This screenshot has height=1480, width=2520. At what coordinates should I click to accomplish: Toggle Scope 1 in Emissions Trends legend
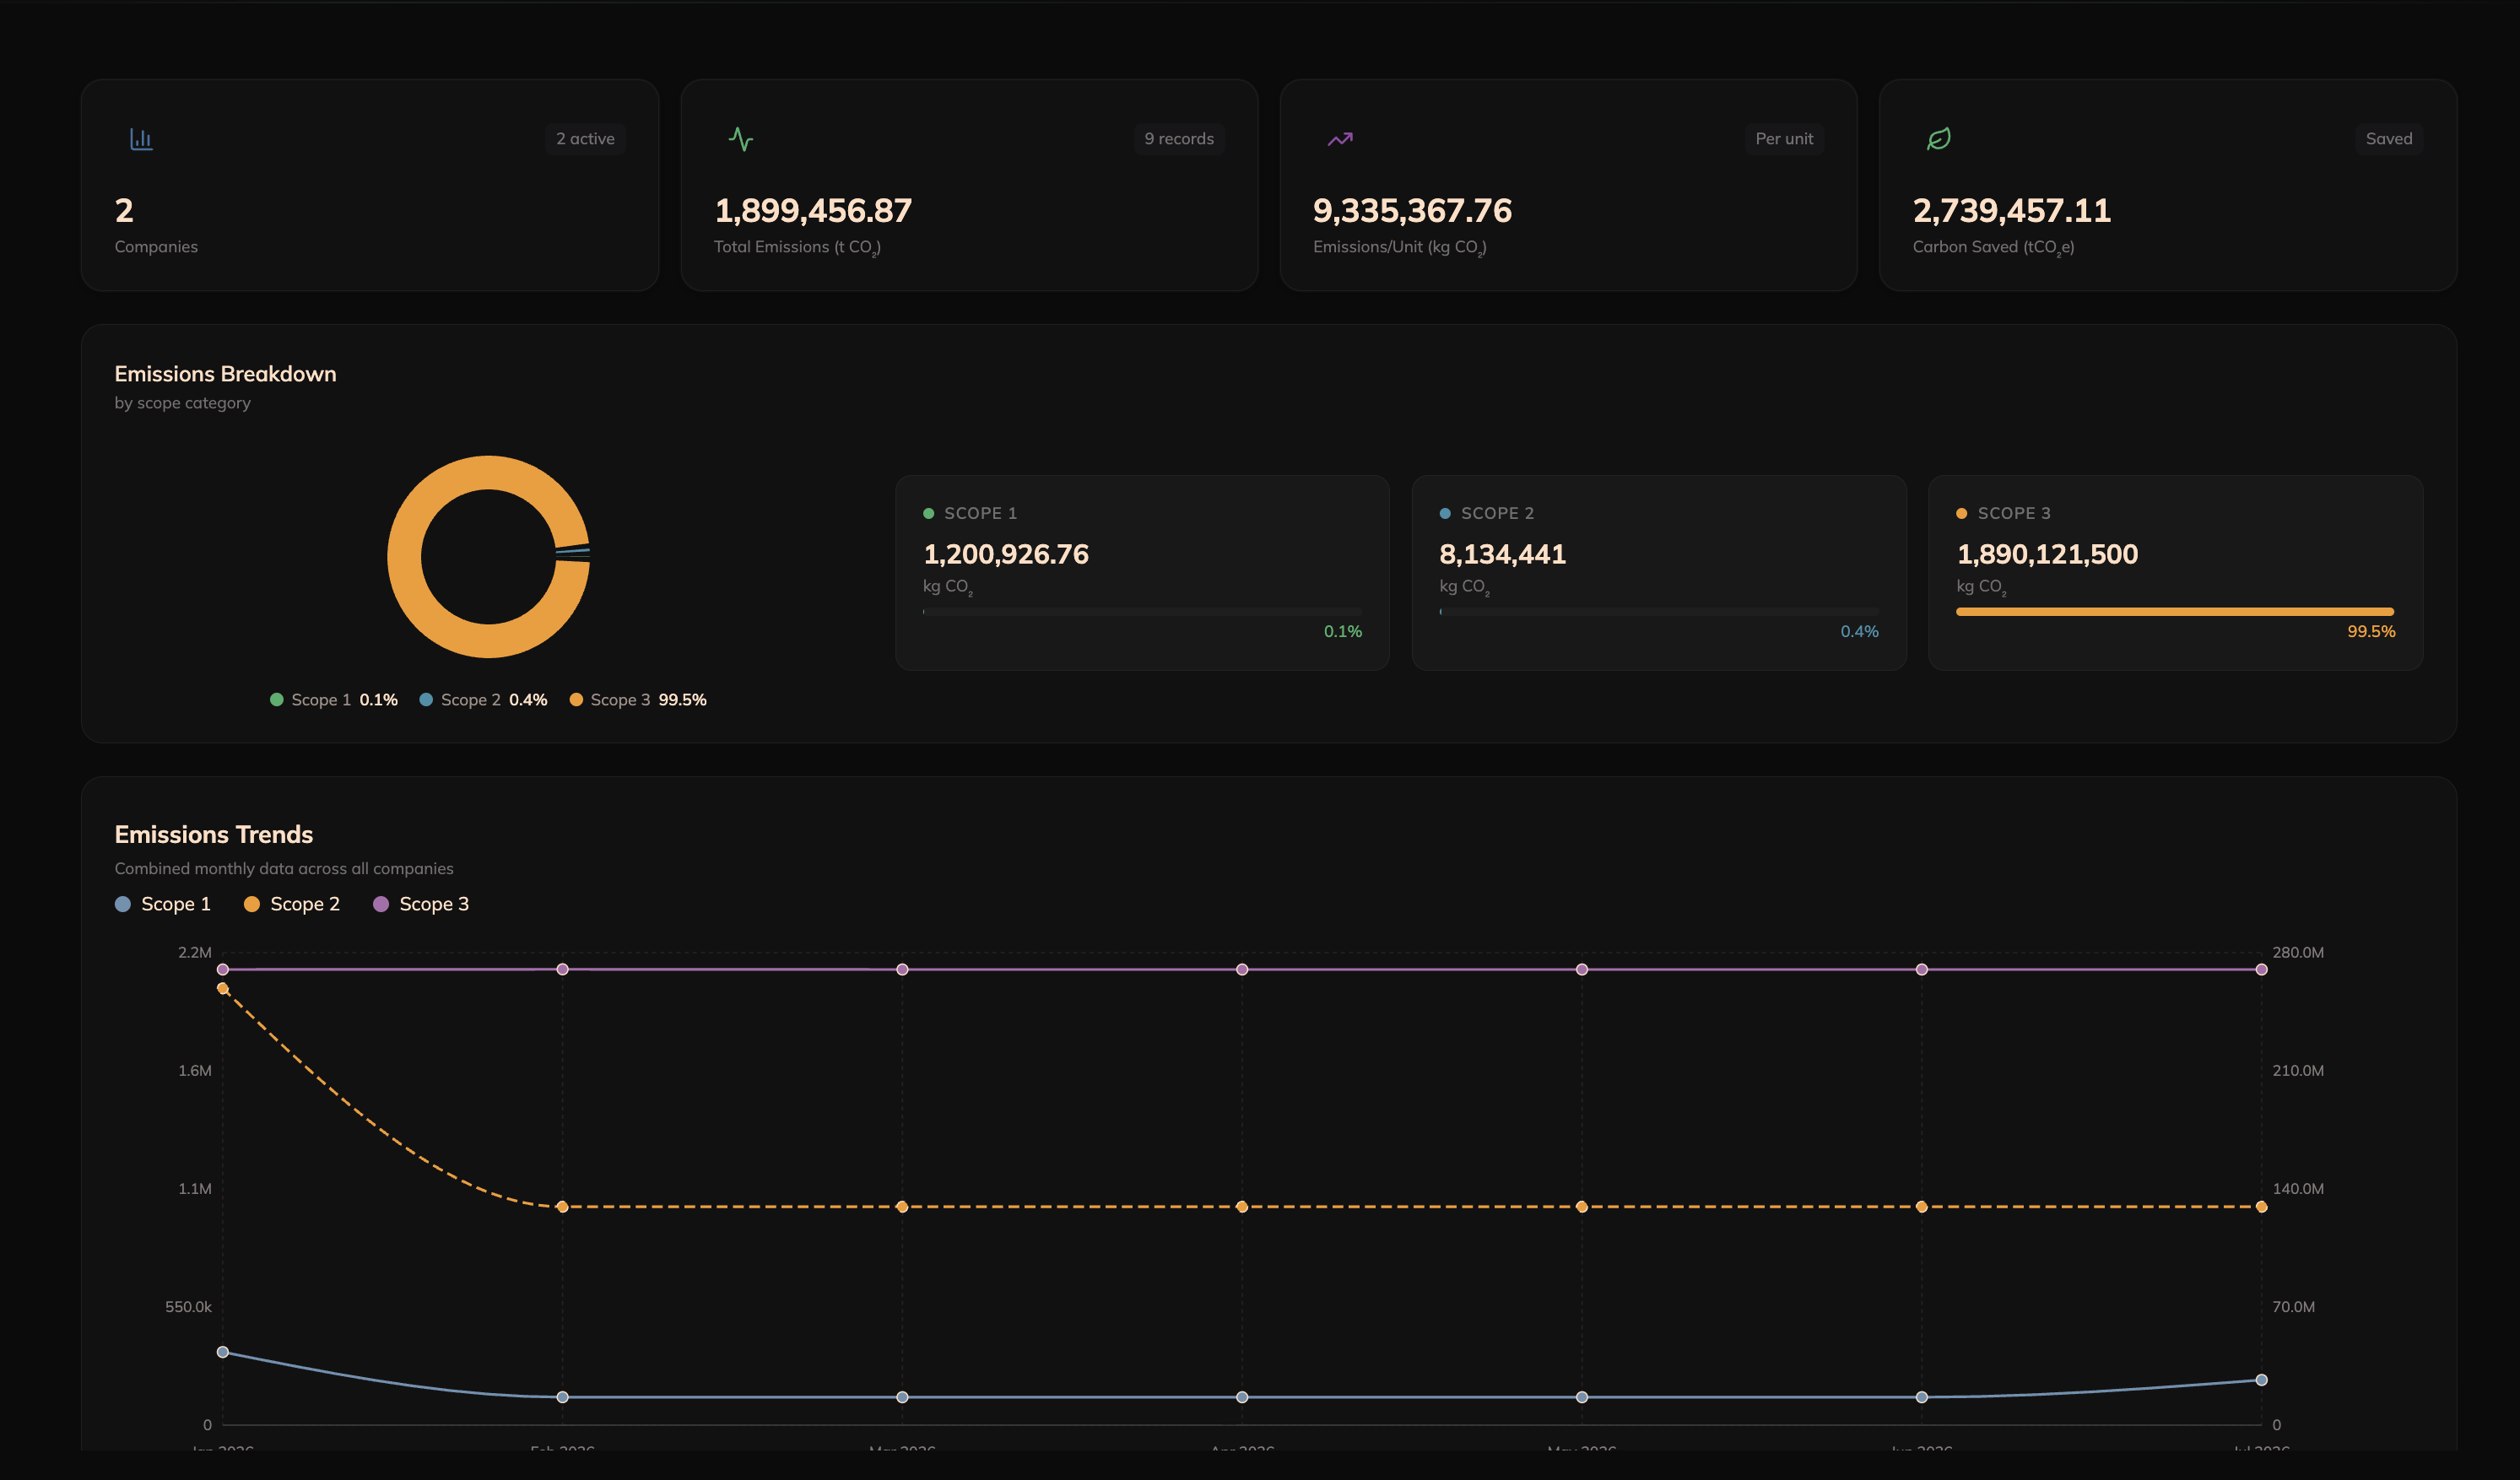[x=163, y=903]
